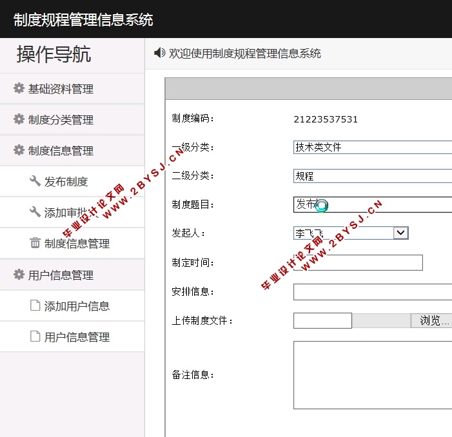This screenshot has height=437, width=452.
Task: Click the 备注信息 label
Action: [x=193, y=374]
